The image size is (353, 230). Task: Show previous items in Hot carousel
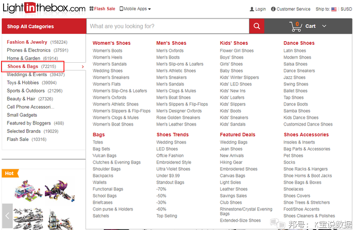pyautogui.click(x=7, y=216)
